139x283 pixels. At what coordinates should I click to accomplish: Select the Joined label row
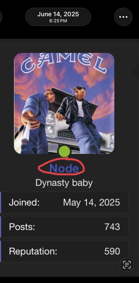pyautogui.click(x=64, y=202)
